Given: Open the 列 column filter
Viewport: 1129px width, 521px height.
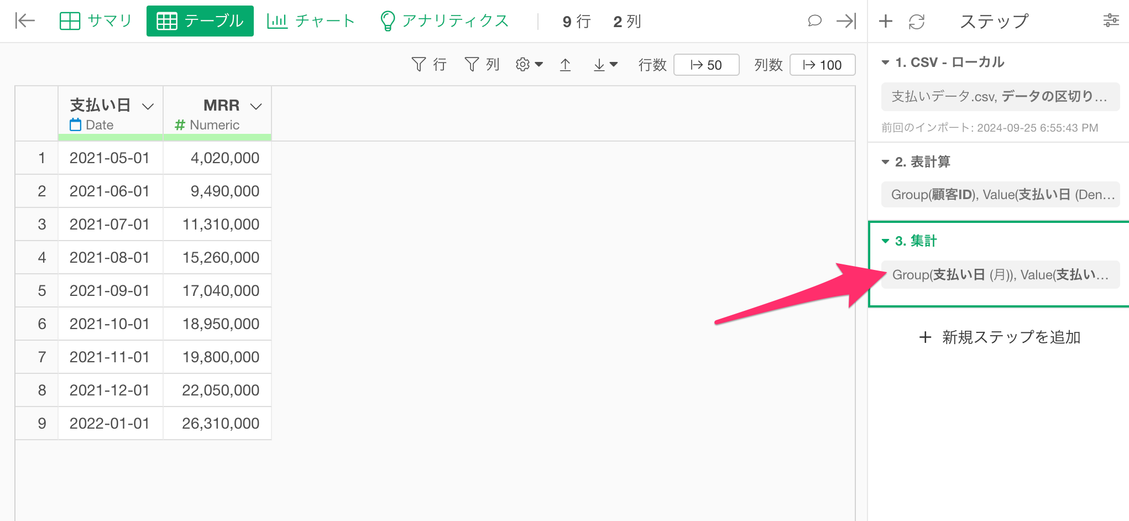Looking at the screenshot, I should pyautogui.click(x=482, y=65).
